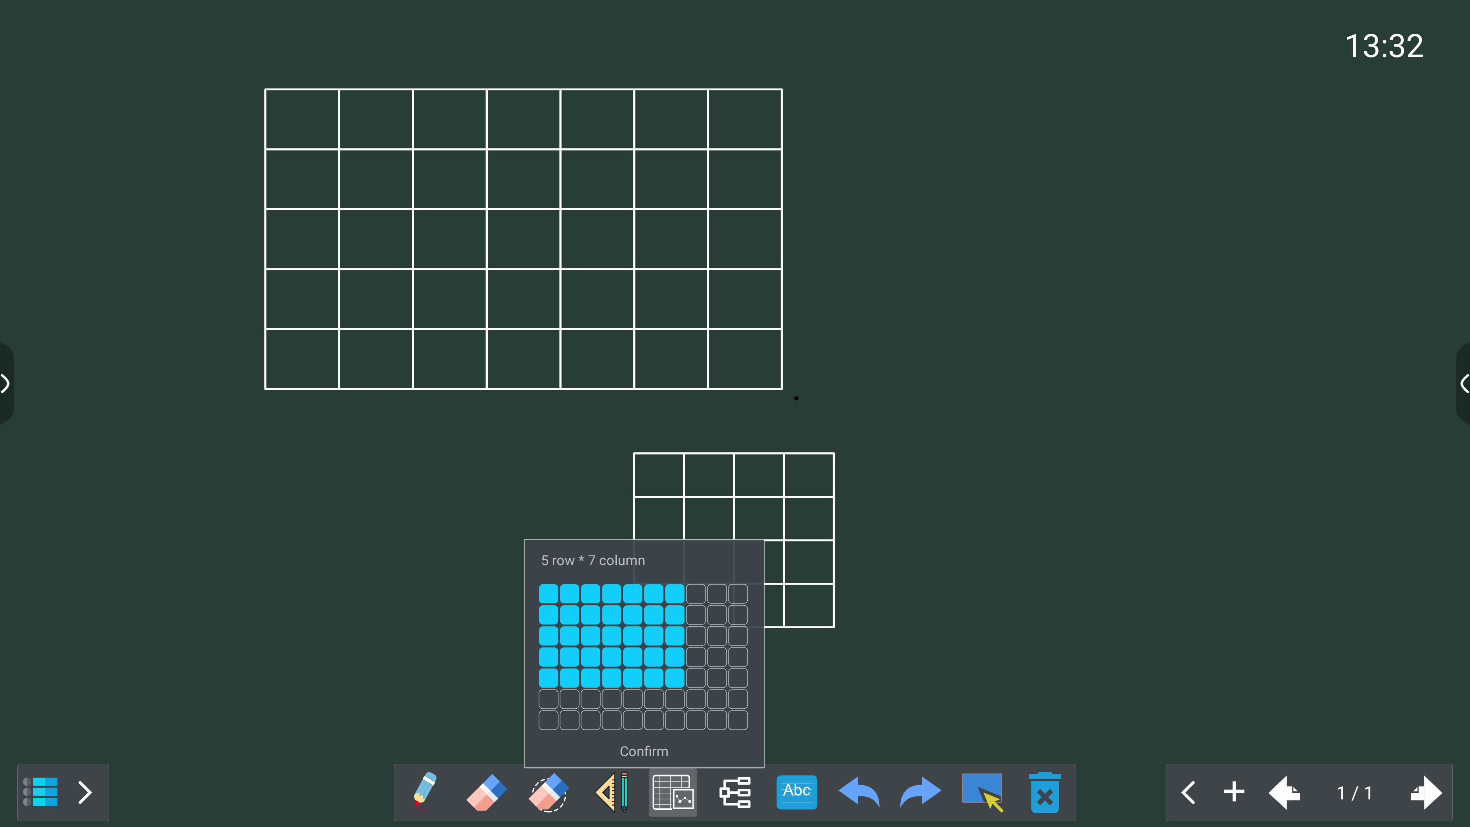Select the eraser tool
Screen dimensions: 1470x827
(486, 792)
